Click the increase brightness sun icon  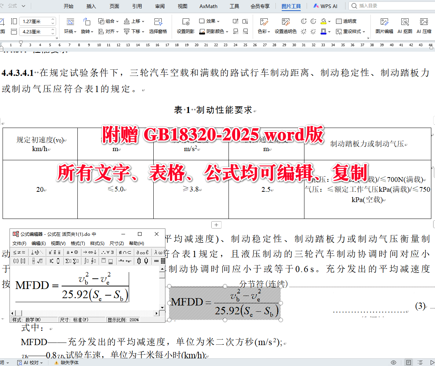point(303,32)
